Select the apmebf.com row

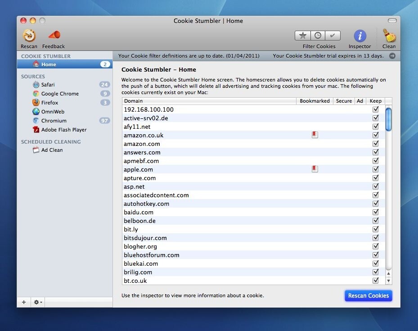pyautogui.click(x=253, y=161)
